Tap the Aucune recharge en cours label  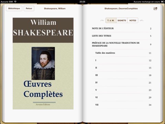click(147, 2)
